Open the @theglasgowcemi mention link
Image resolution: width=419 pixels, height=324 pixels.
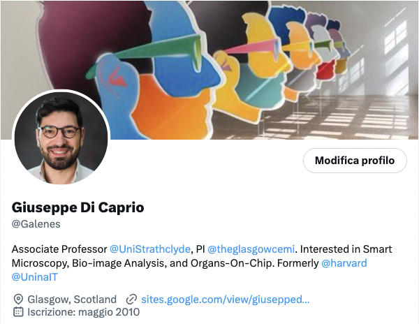tap(251, 249)
